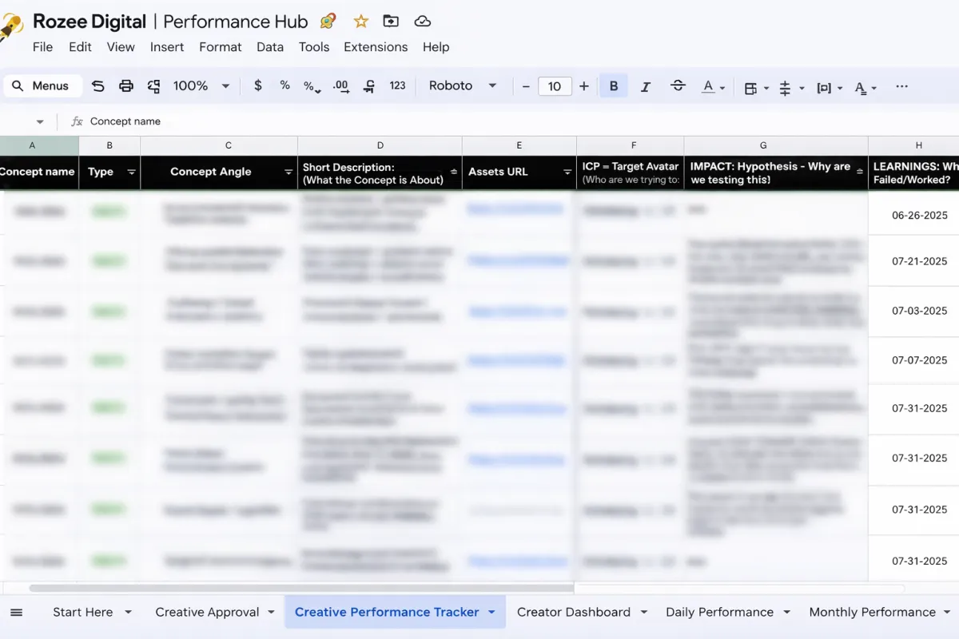Screen dimensions: 959x639
Task: Open the Data menu
Action: pyautogui.click(x=270, y=47)
